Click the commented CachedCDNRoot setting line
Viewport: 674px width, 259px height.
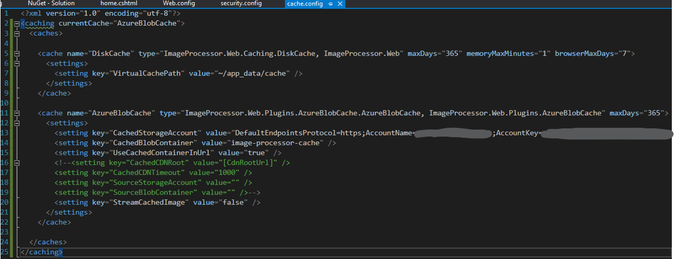[172, 163]
